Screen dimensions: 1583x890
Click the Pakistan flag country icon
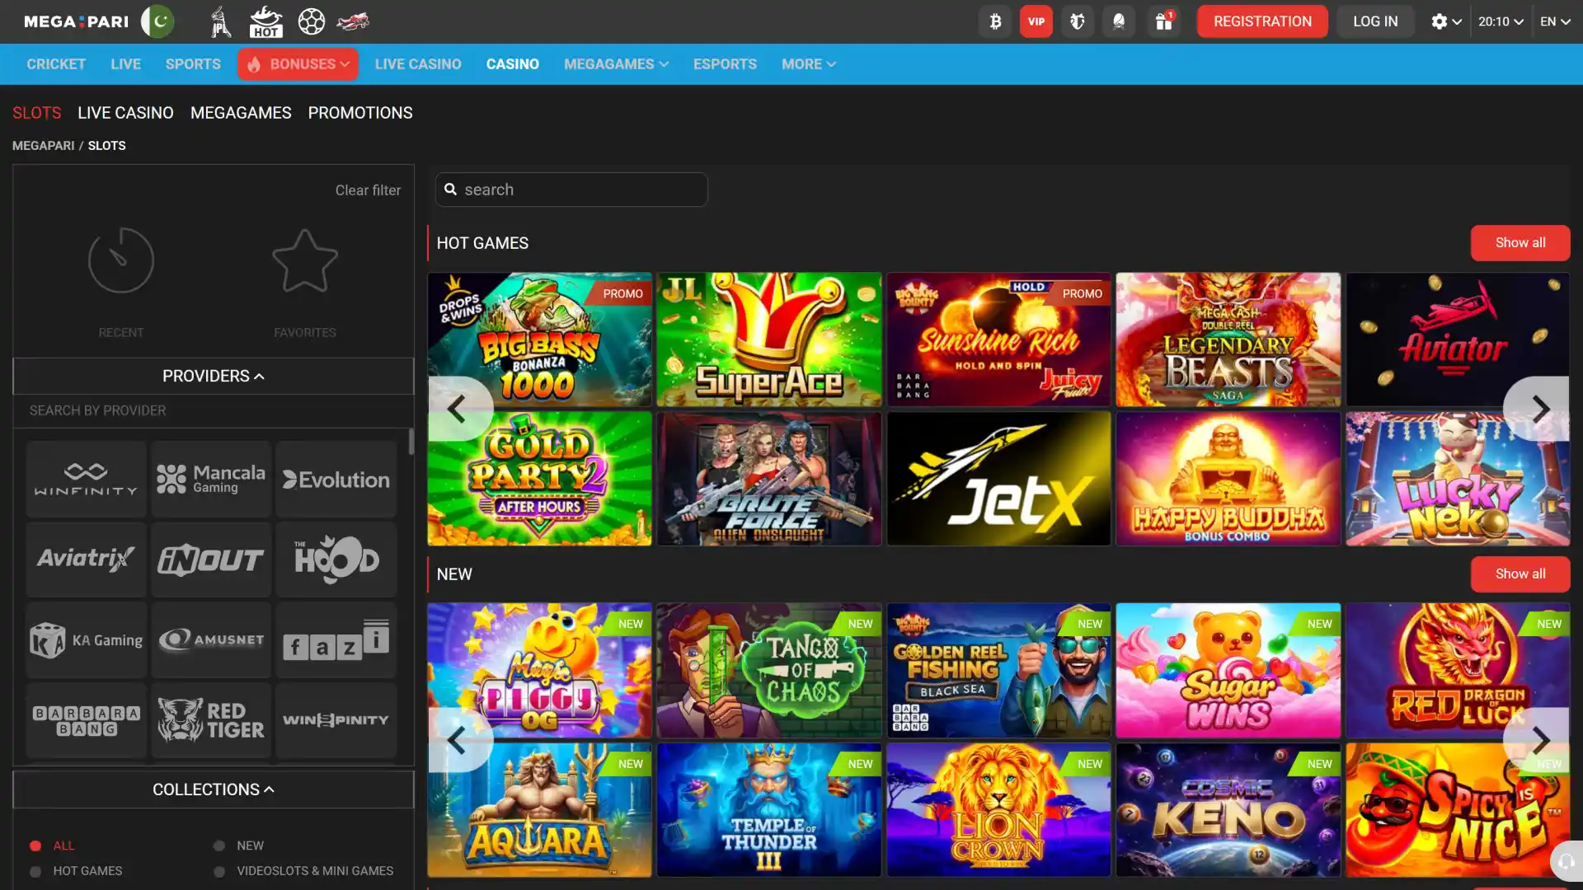[x=157, y=21]
